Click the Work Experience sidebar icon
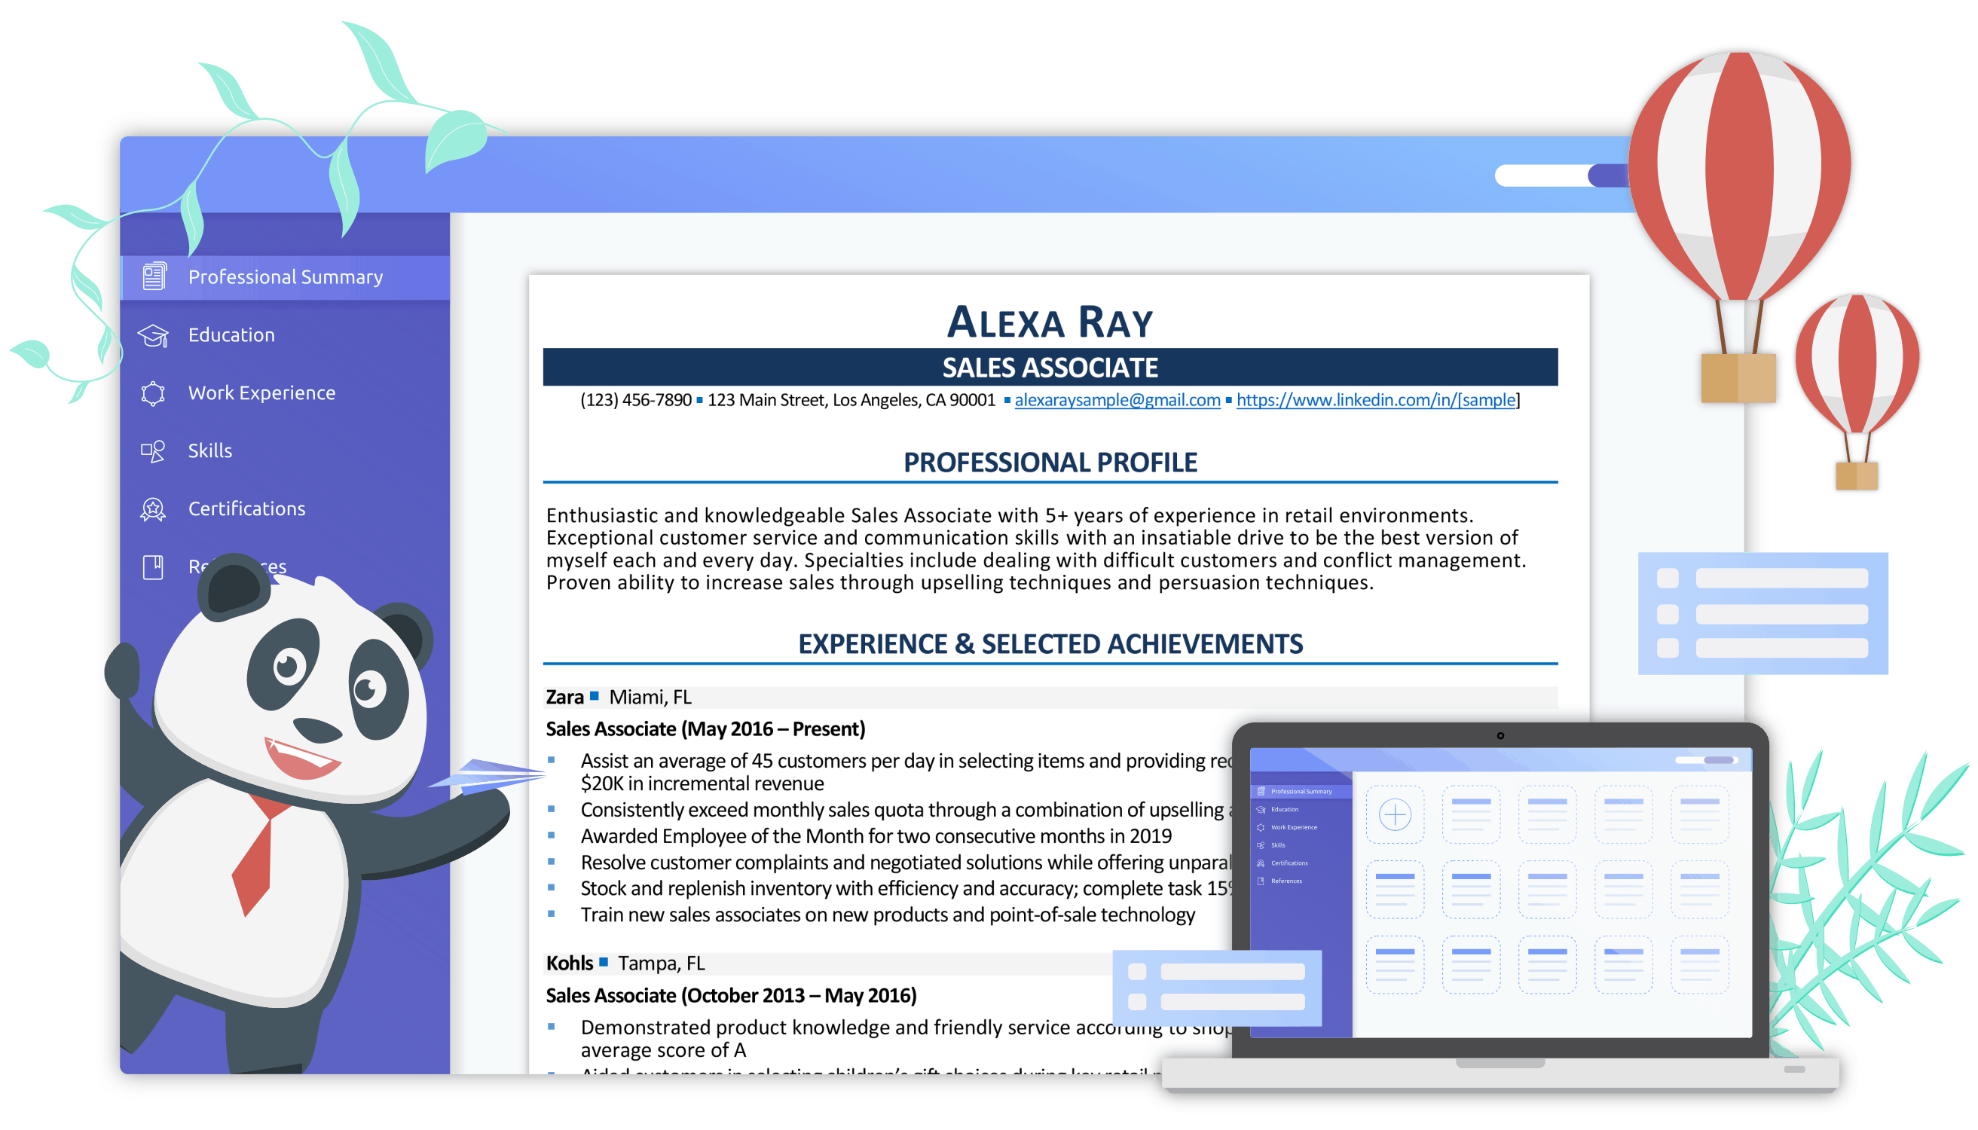1978x1130 pixels. pyautogui.click(x=154, y=391)
